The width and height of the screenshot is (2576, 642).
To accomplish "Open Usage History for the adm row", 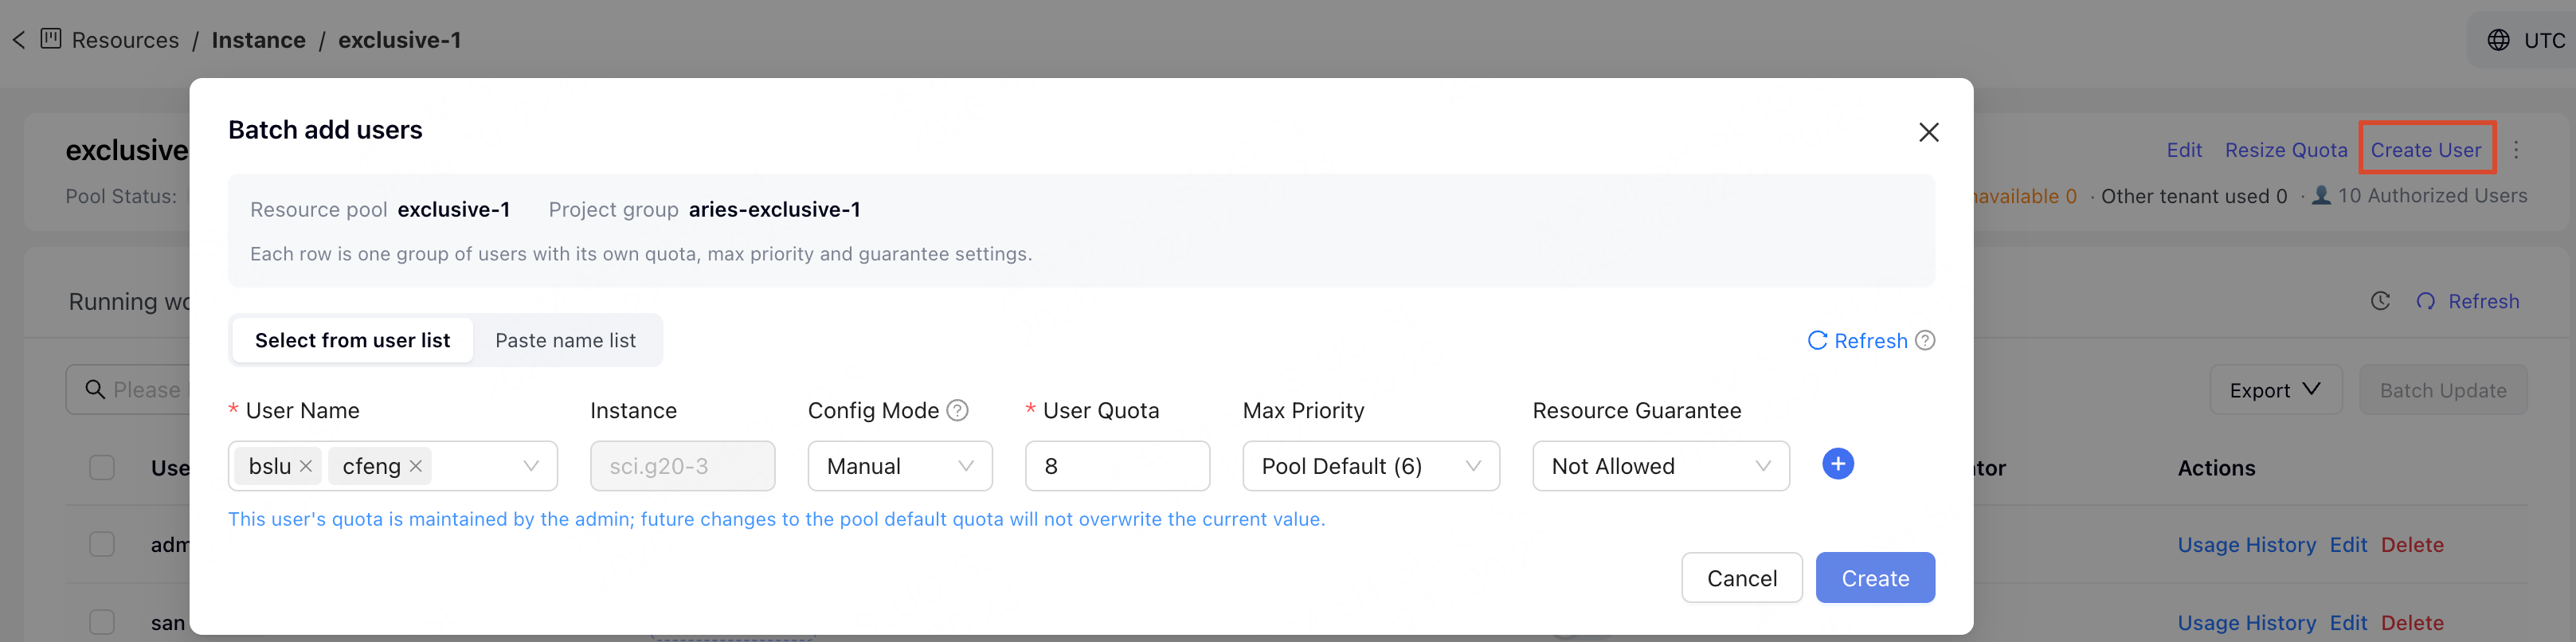I will pyautogui.click(x=2247, y=545).
